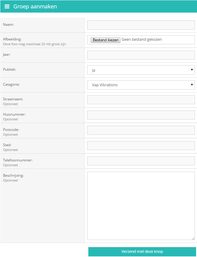The height and width of the screenshot is (257, 197).
Task: Click the Straatnaam input field
Action: click(x=141, y=100)
